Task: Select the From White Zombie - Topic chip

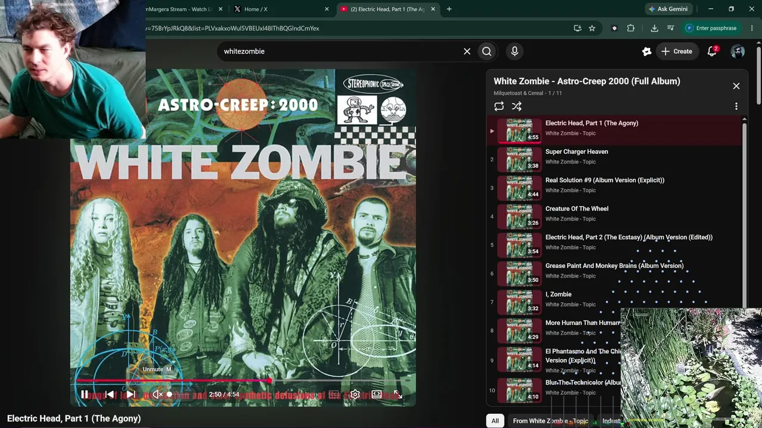Action: point(551,421)
